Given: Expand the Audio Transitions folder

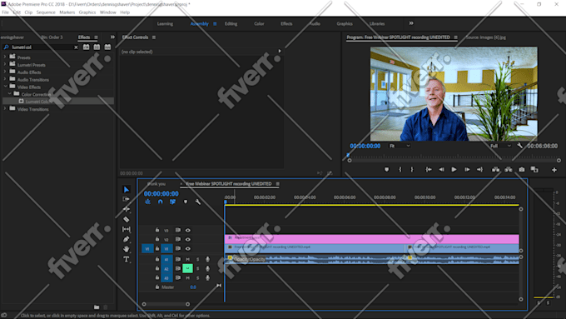Looking at the screenshot, I should pos(5,79).
